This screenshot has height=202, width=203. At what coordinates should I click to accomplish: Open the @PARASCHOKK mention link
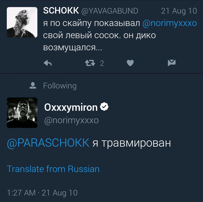click(x=48, y=143)
